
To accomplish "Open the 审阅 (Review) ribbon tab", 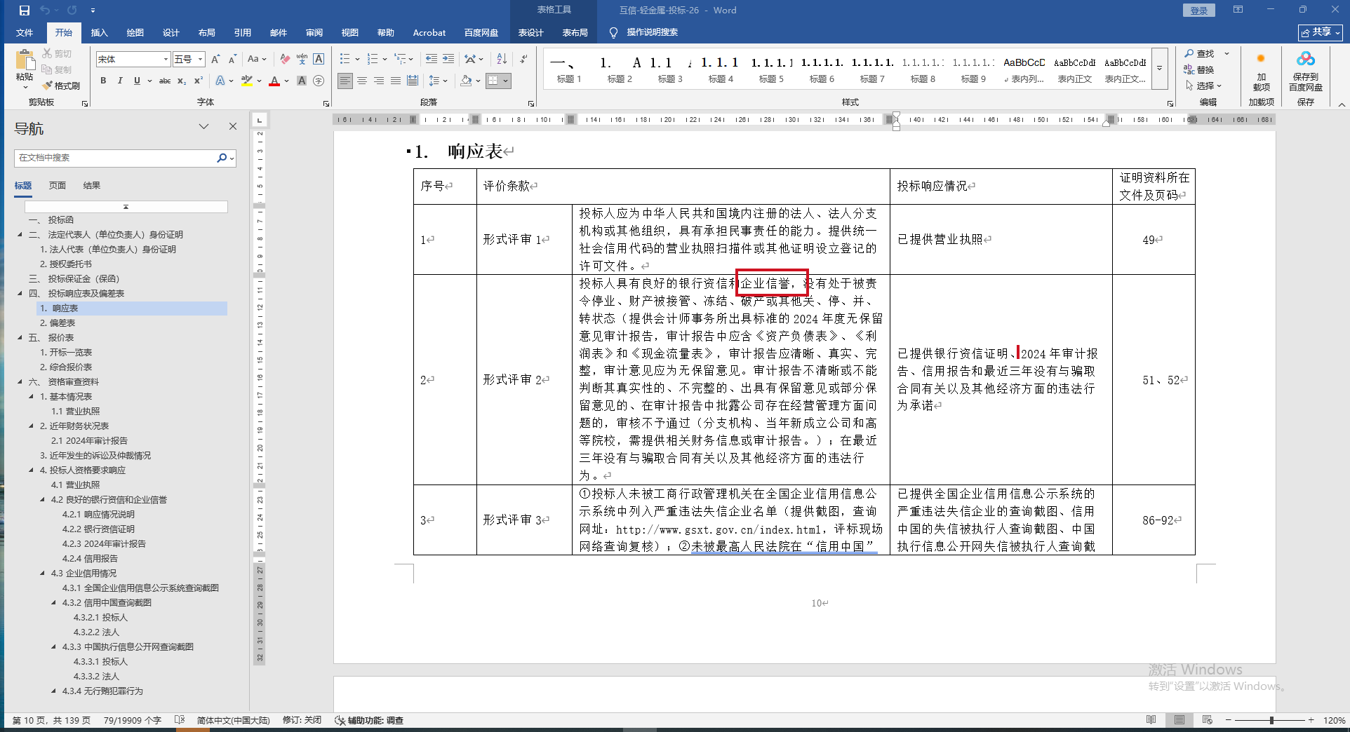I will (314, 32).
